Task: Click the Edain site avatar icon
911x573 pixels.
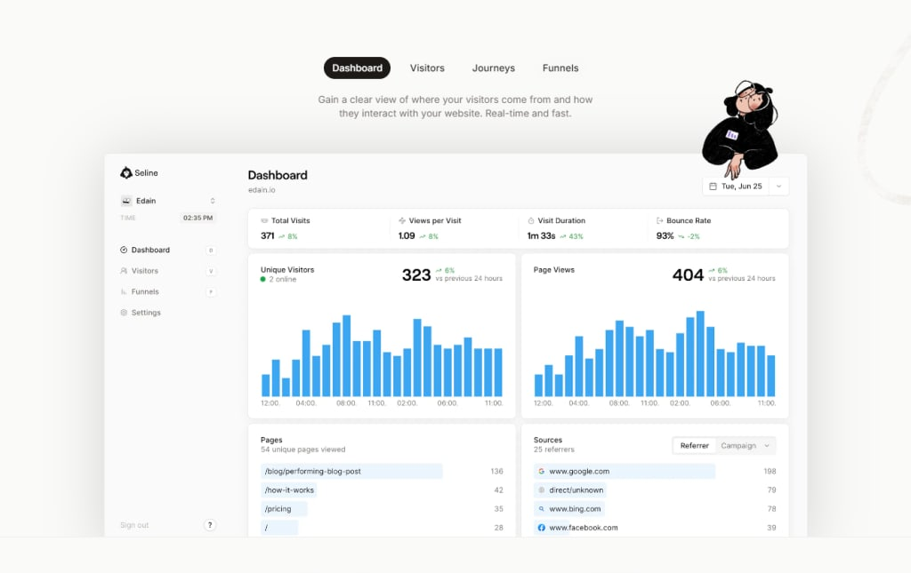Action: coord(126,201)
